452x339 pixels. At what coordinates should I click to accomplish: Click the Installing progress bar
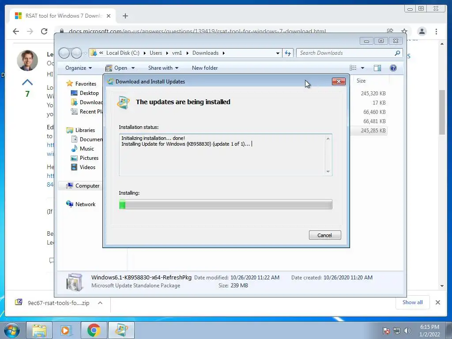[x=226, y=204]
